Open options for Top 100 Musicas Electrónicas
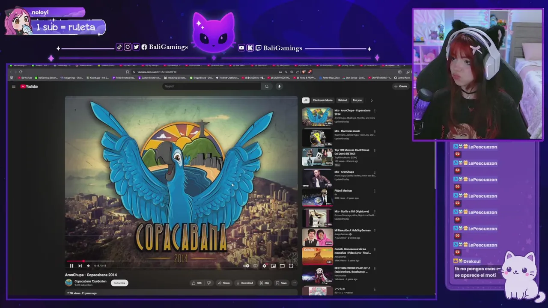 [375, 150]
